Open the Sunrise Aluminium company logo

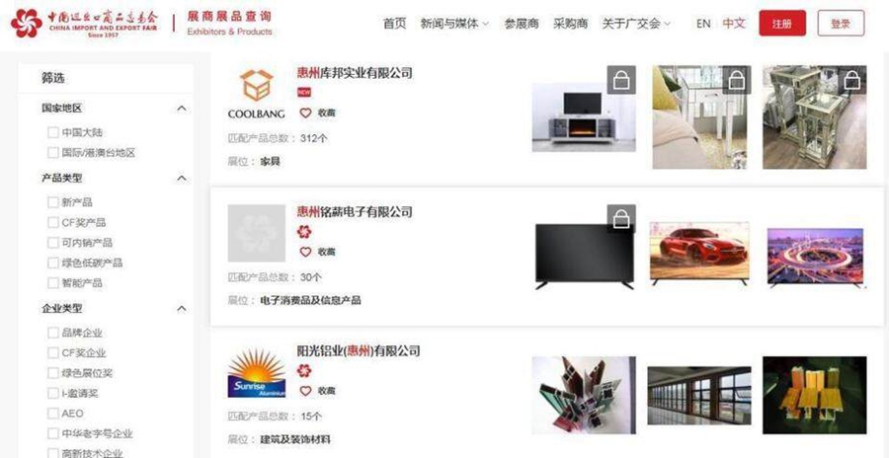pos(256,372)
